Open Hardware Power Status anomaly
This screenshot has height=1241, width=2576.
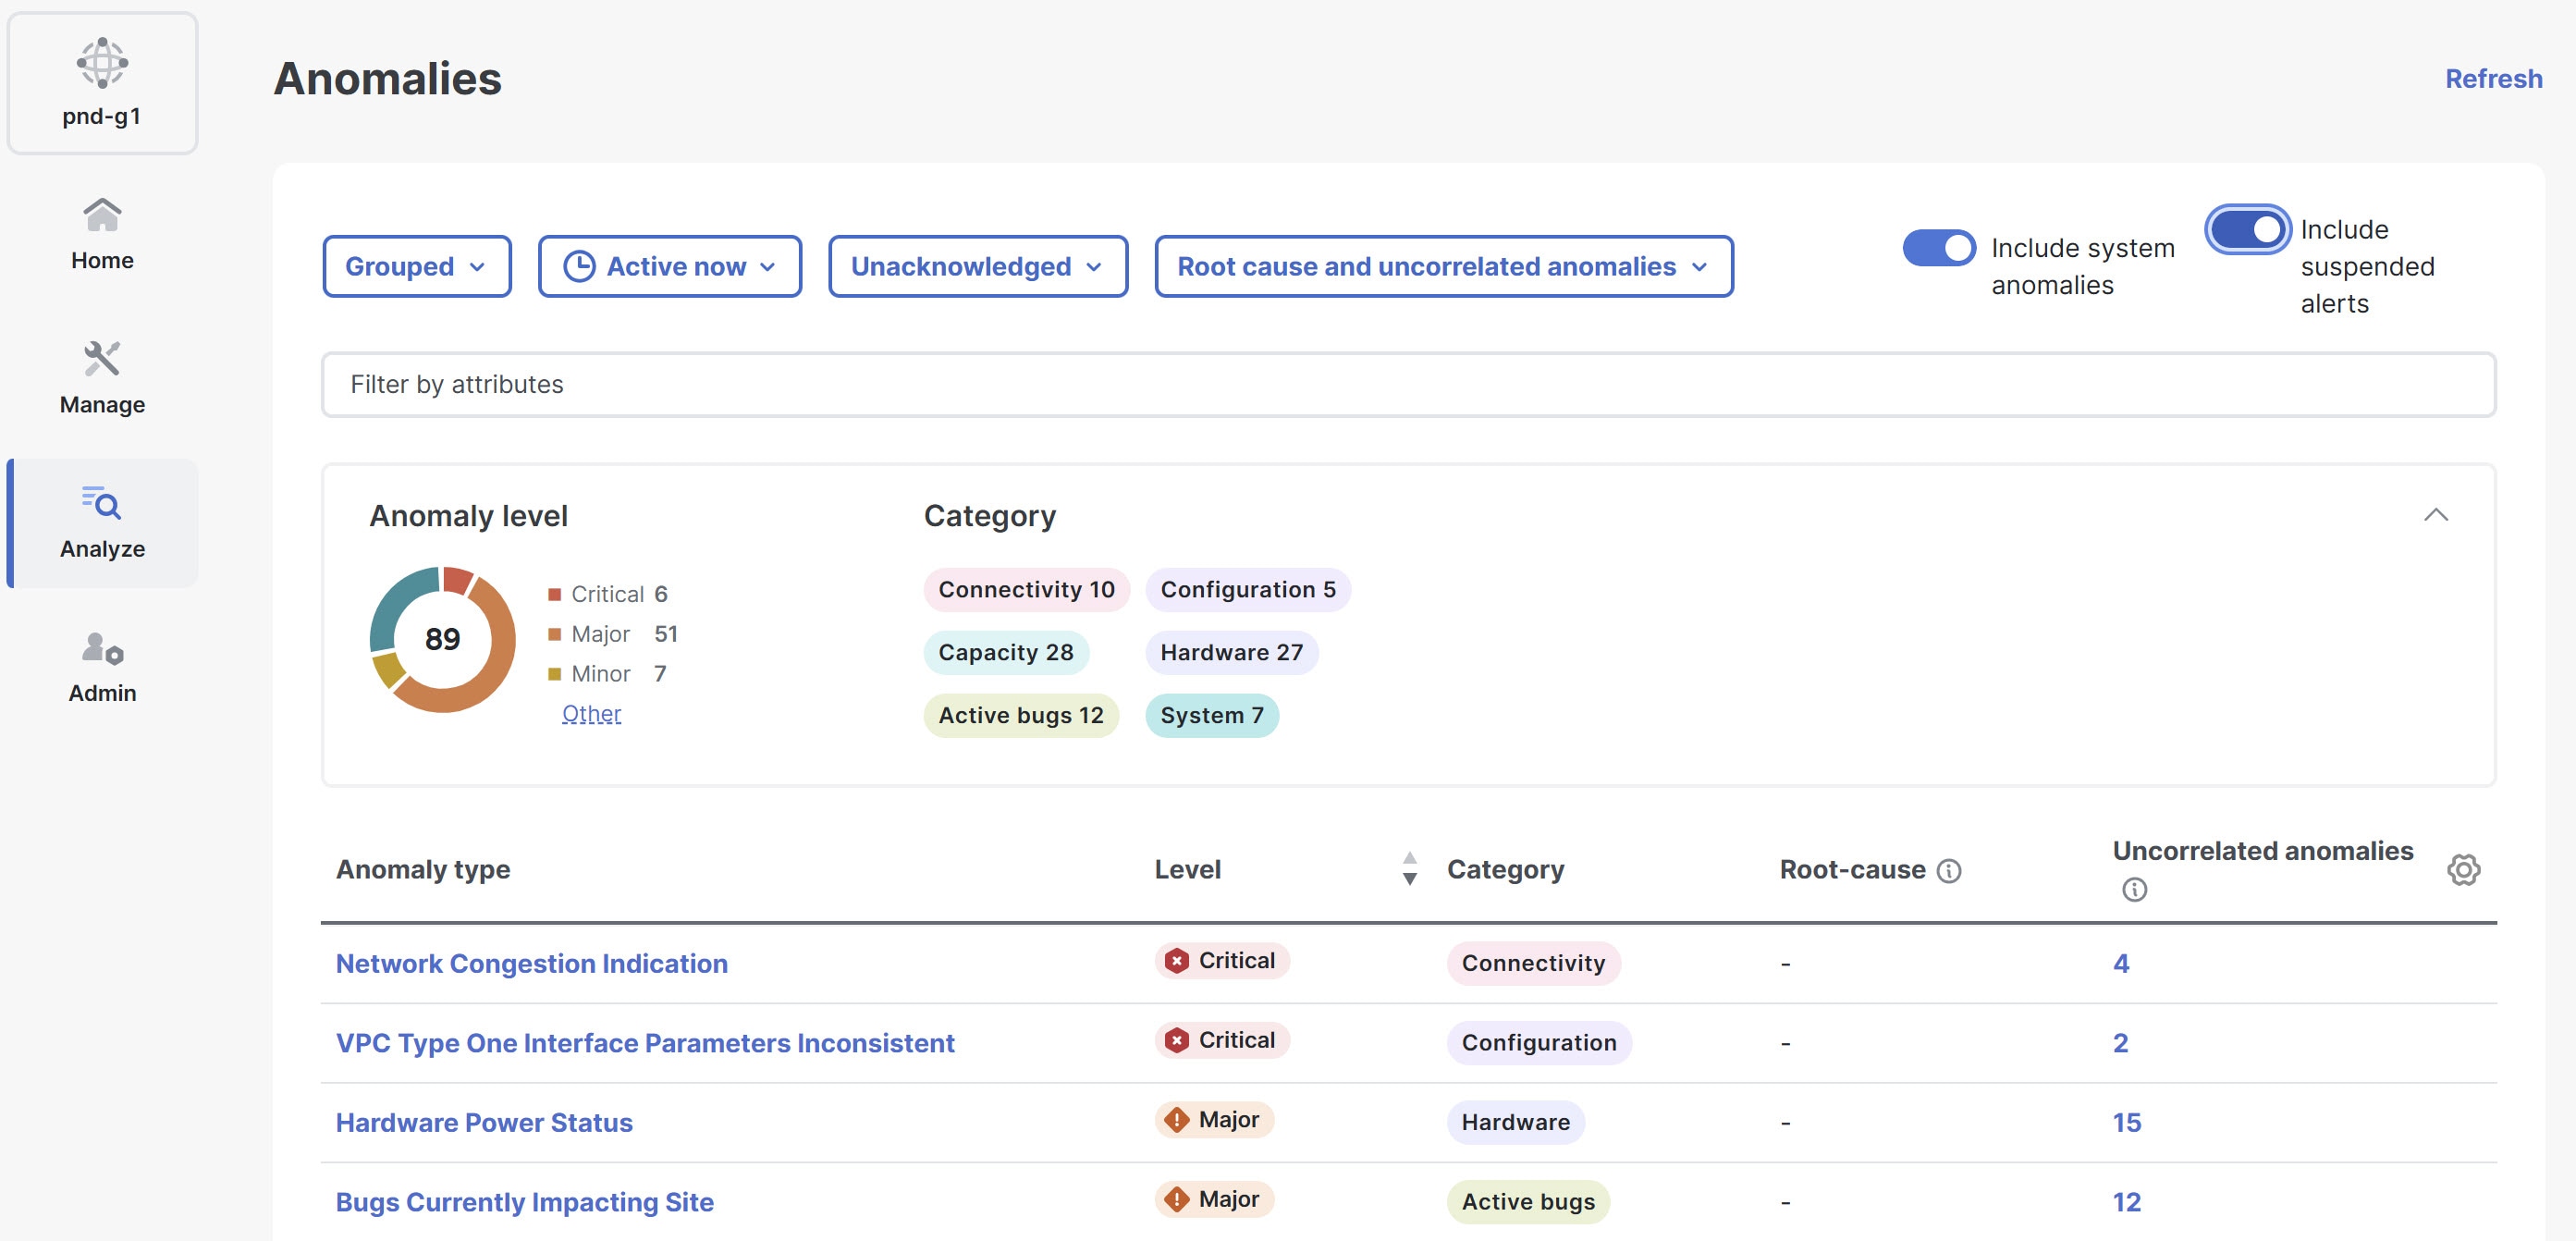(x=484, y=1122)
